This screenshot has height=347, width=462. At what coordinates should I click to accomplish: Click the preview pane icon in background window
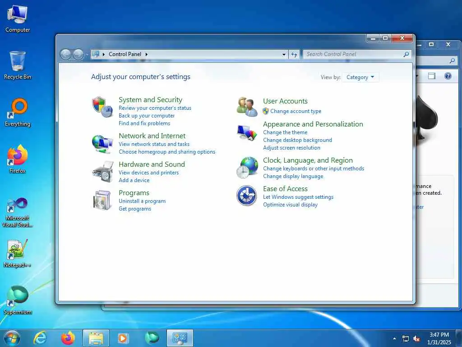[432, 76]
